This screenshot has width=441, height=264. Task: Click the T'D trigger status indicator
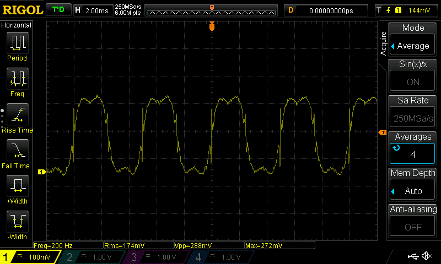(58, 10)
